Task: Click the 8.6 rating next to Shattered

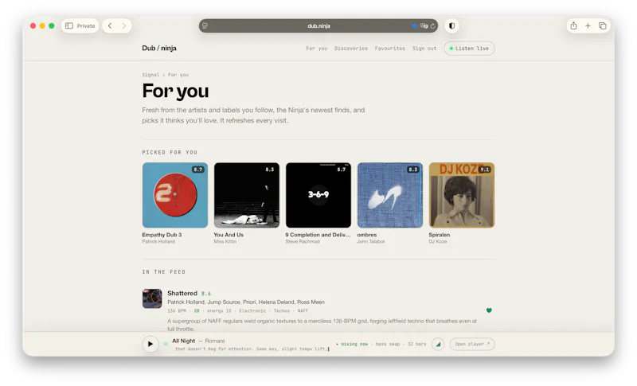Action: click(206, 294)
